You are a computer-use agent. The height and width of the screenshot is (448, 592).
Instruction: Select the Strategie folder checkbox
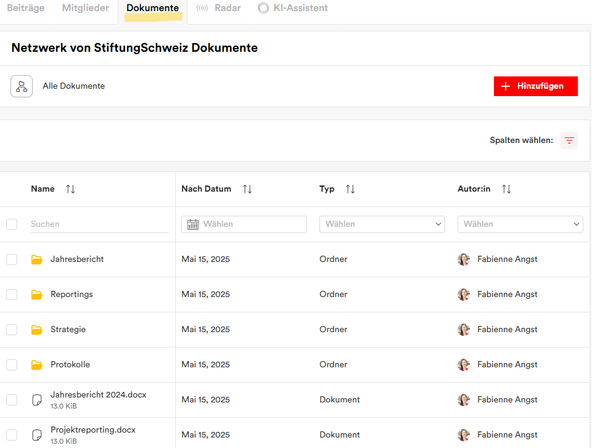point(12,330)
